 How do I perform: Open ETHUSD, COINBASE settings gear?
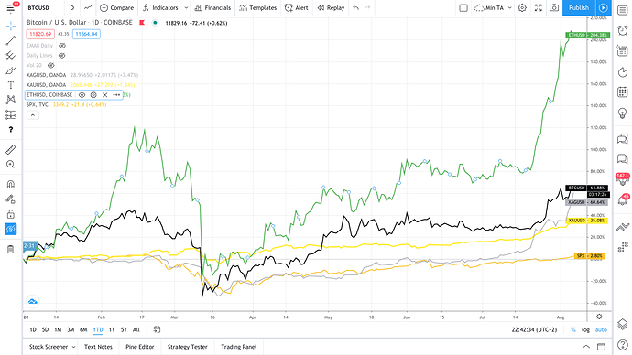coord(93,95)
